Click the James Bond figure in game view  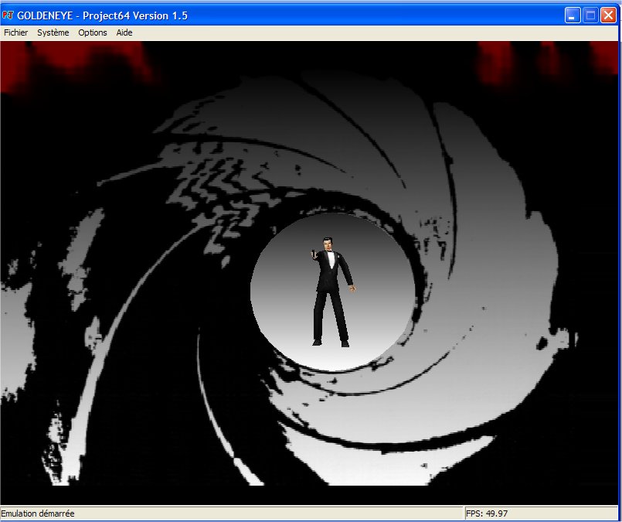pos(332,292)
